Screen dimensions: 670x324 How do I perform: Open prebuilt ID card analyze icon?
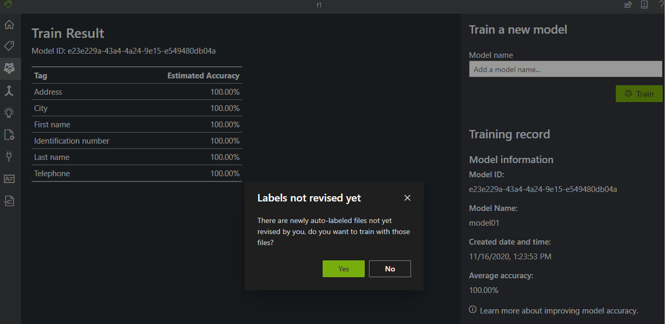(9, 179)
